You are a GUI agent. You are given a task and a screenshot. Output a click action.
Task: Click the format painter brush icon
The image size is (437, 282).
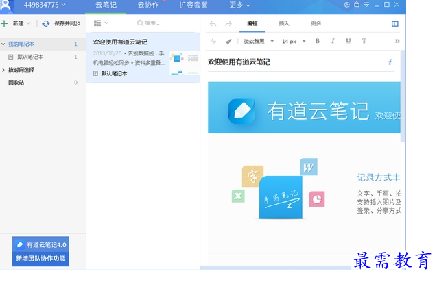[228, 42]
